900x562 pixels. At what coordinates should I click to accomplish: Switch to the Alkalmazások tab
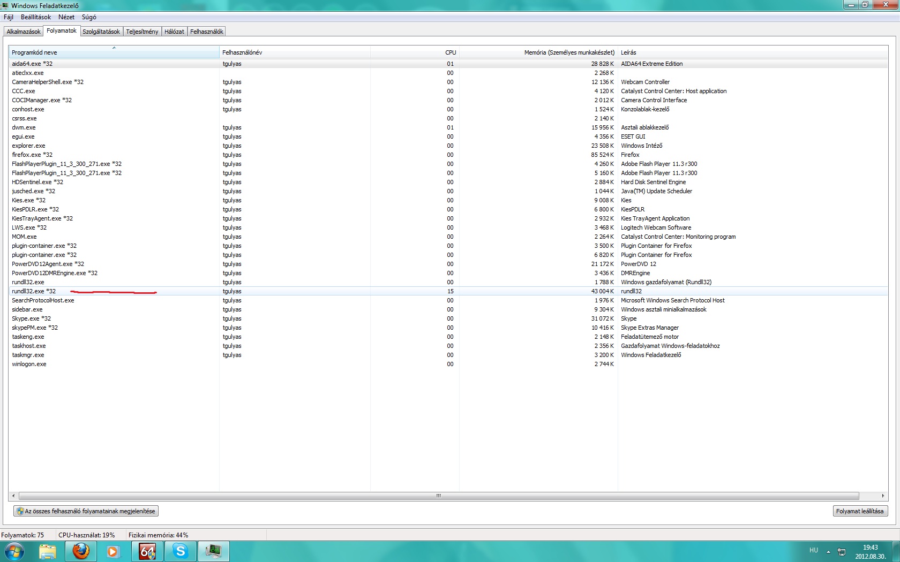coord(24,32)
